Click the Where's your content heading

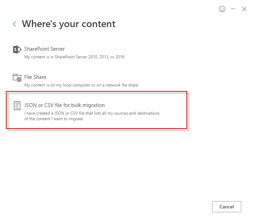(x=69, y=24)
